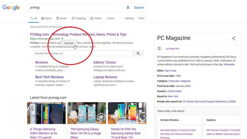Click the voice search microphone icon

pos(128,8)
